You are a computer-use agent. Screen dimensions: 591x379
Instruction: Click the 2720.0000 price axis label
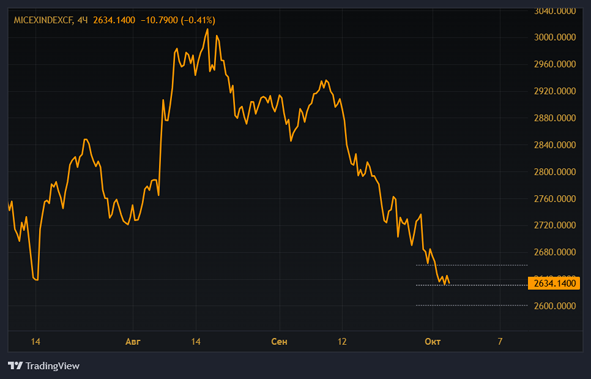(x=556, y=226)
